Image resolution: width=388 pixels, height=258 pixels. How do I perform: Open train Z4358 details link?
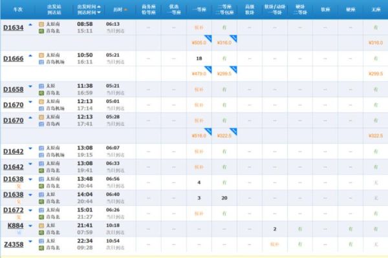coord(14,244)
